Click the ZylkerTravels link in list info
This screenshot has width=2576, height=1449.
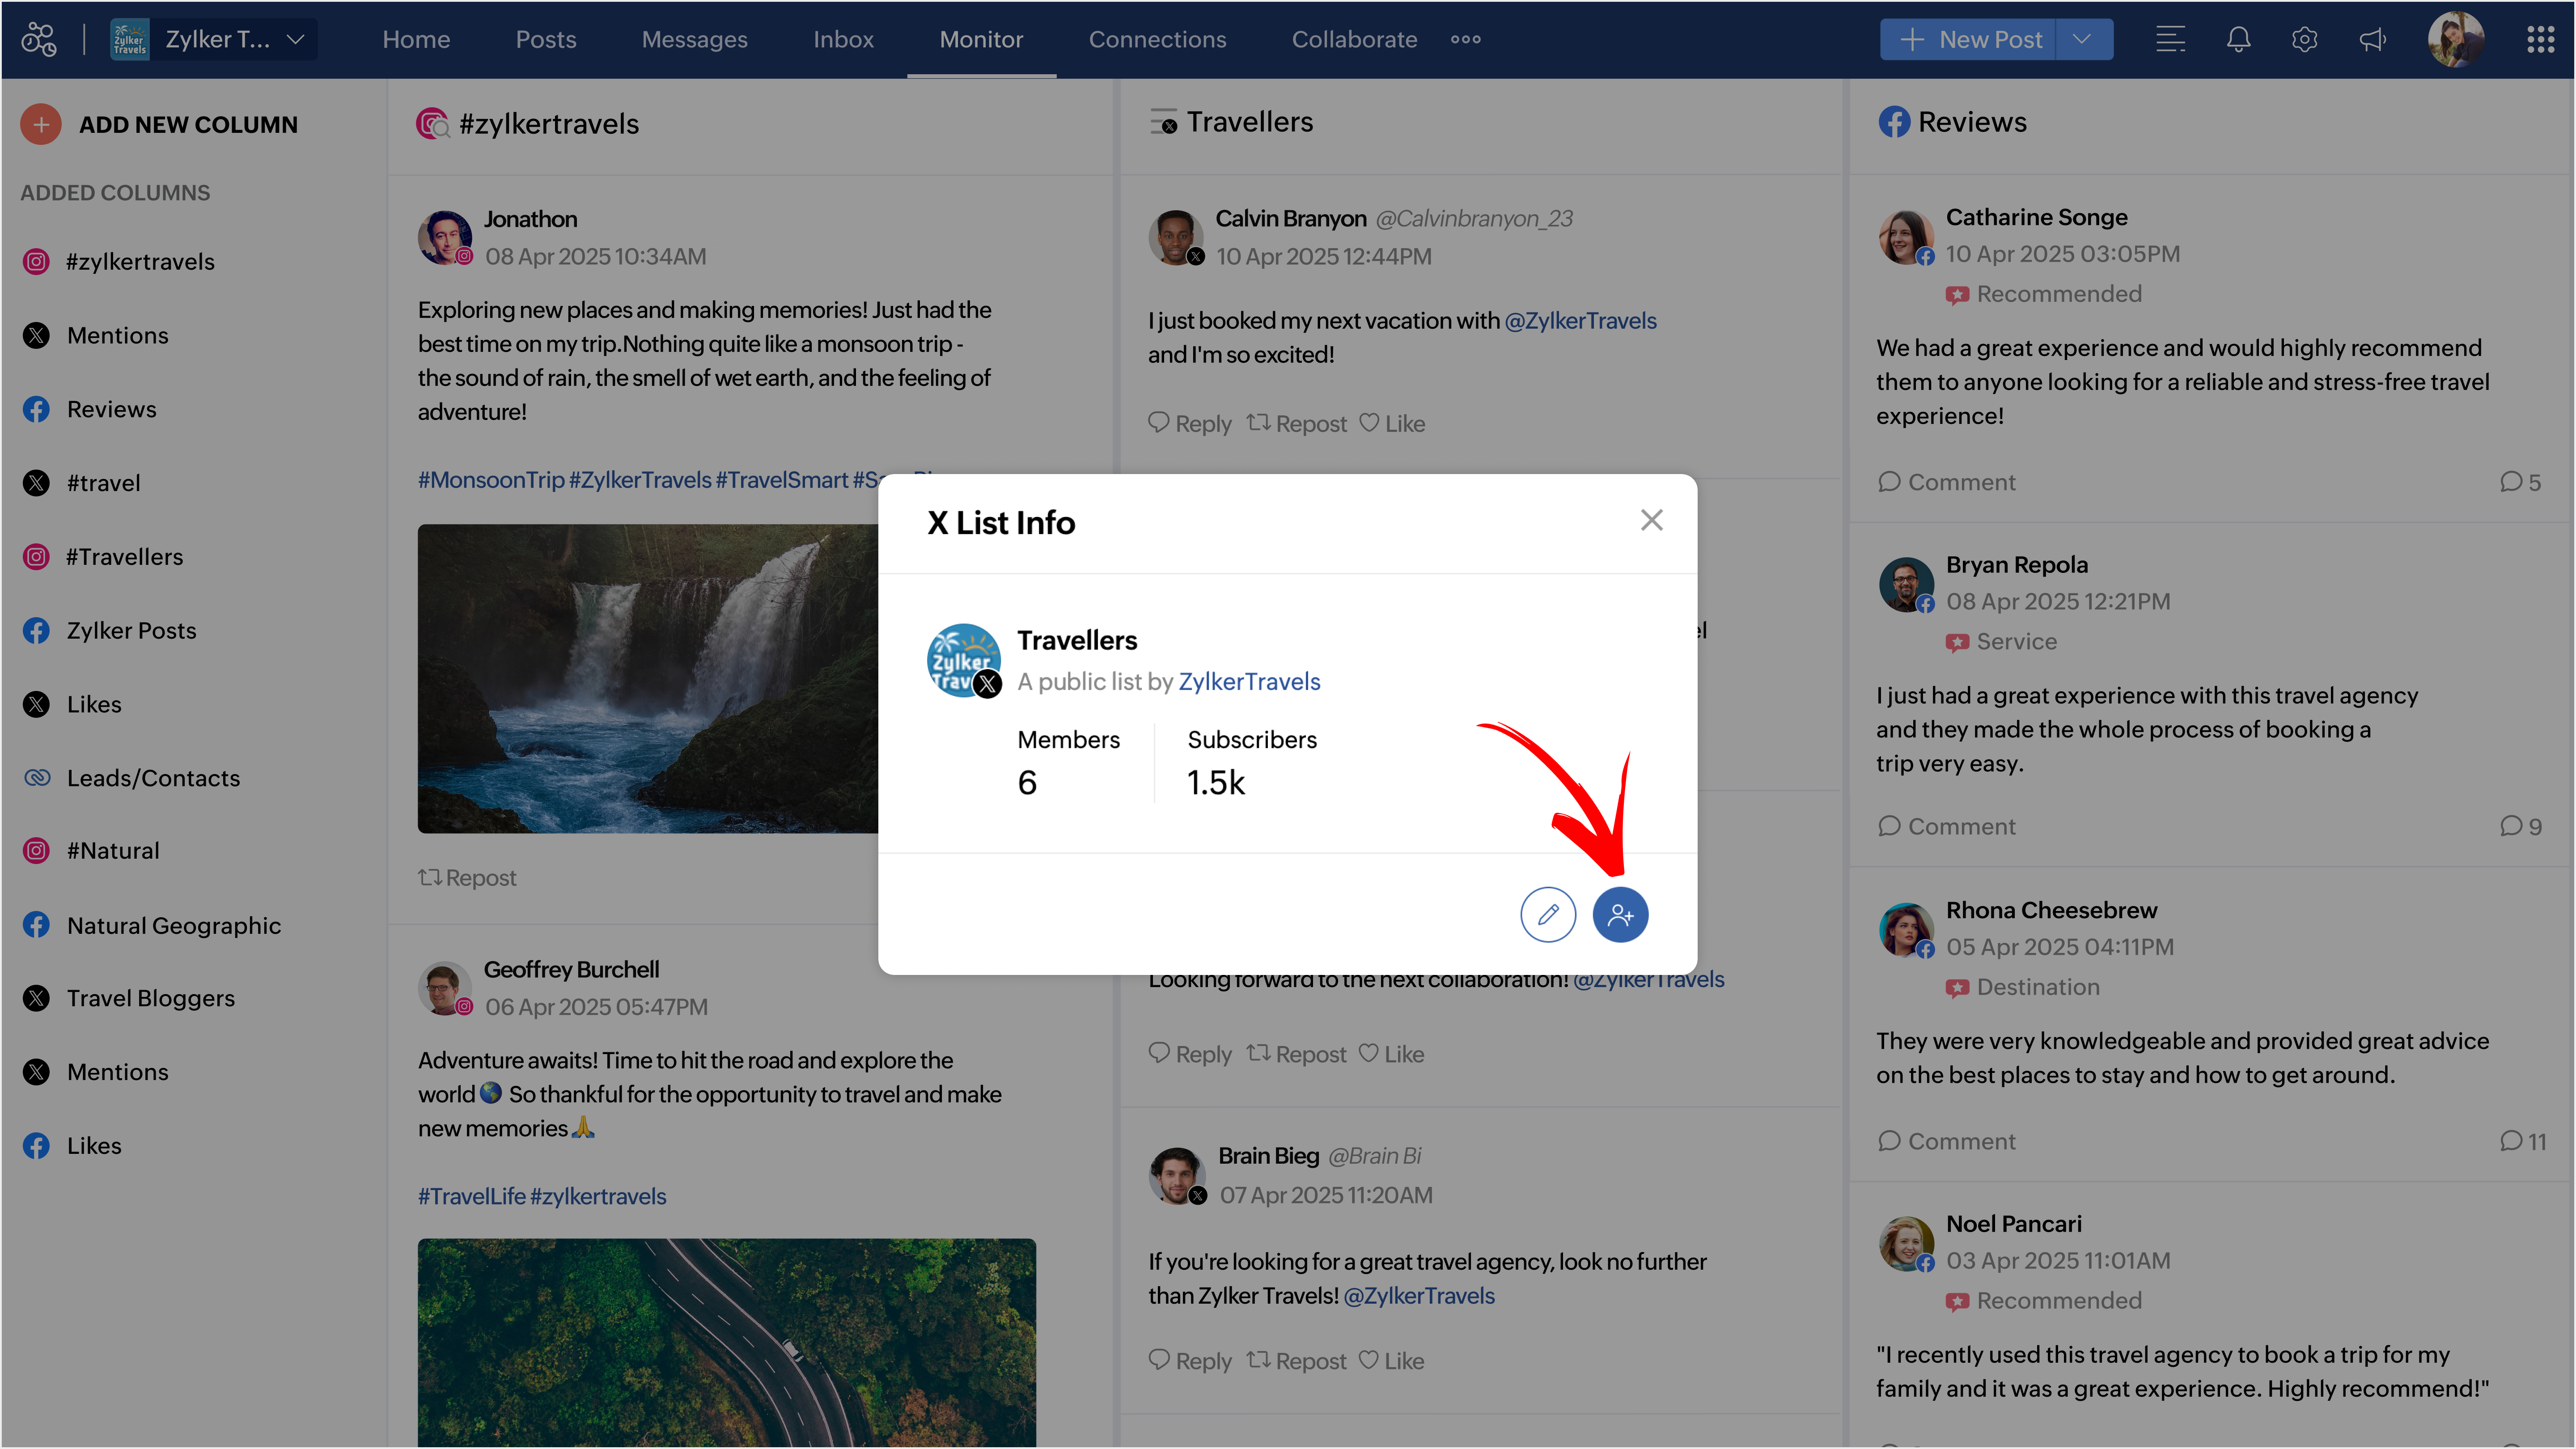click(x=1249, y=682)
